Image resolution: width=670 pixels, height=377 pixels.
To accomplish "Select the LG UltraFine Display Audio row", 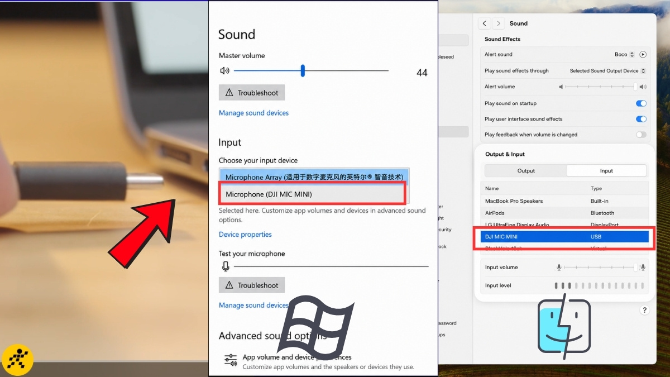I will click(x=564, y=225).
